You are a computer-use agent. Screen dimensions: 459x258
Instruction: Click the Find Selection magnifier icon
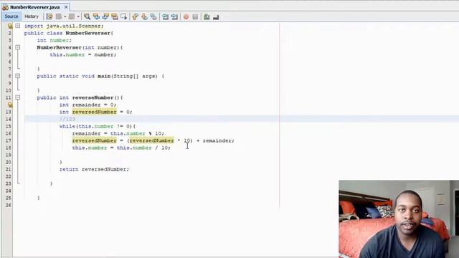(x=87, y=16)
